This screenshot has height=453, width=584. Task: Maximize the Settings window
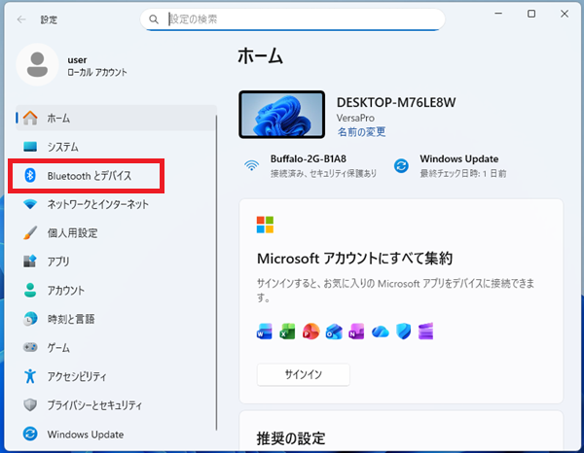[531, 14]
